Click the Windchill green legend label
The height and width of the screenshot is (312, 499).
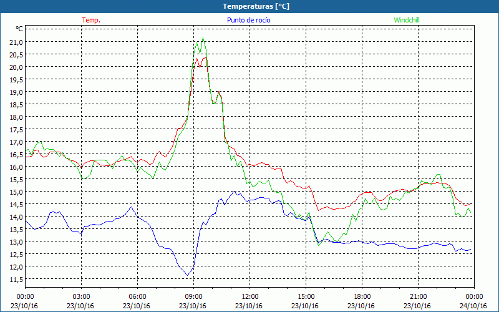click(407, 20)
